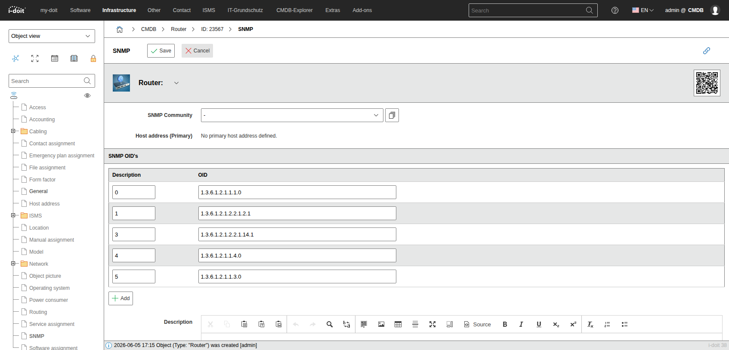Viewport: 729px width, 350px height.
Task: Open the EN language dropdown
Action: 643,10
